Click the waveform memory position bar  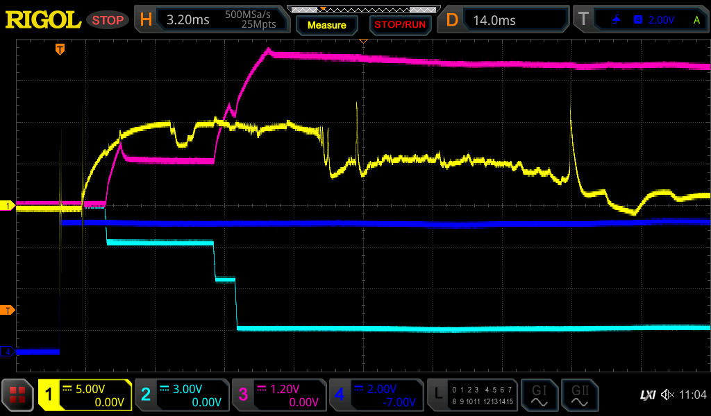point(363,9)
